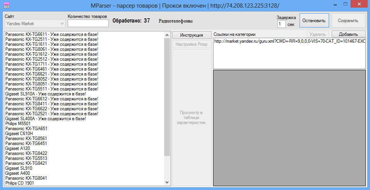Select the market.yandex.ru category link row
This screenshot has height=190, width=370.
(289, 41)
